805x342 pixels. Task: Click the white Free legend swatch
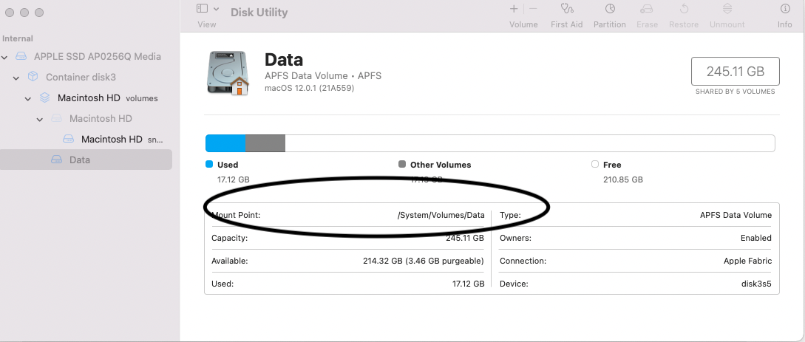point(595,164)
